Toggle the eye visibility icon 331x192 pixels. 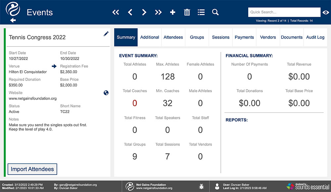point(326,13)
